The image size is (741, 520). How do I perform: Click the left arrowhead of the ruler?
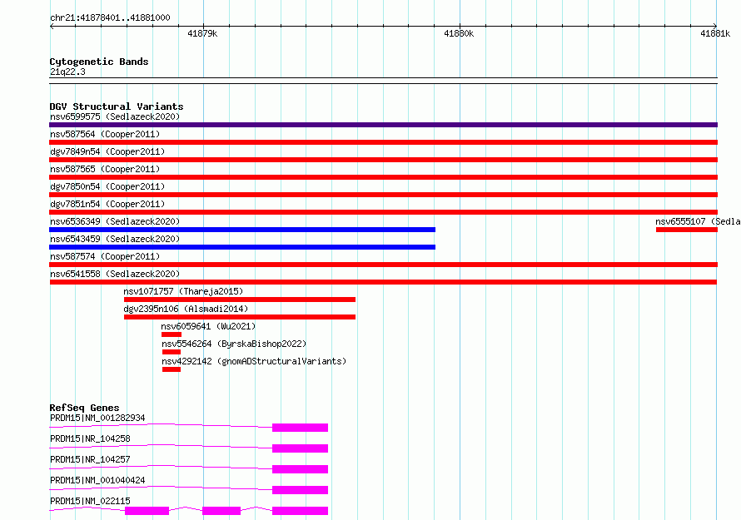(x=52, y=26)
